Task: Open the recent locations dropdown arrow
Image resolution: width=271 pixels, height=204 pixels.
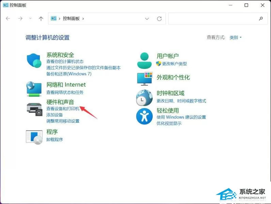Action: 30,18
